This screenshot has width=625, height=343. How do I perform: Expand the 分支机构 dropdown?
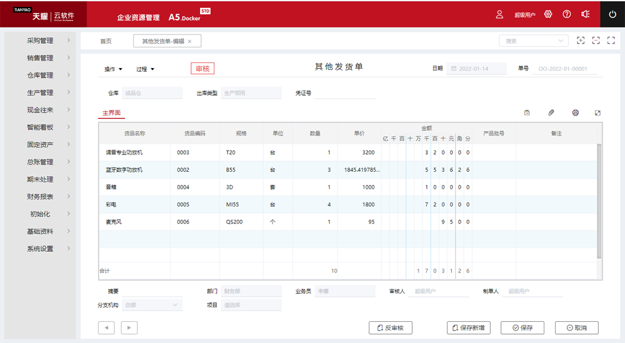click(152, 305)
